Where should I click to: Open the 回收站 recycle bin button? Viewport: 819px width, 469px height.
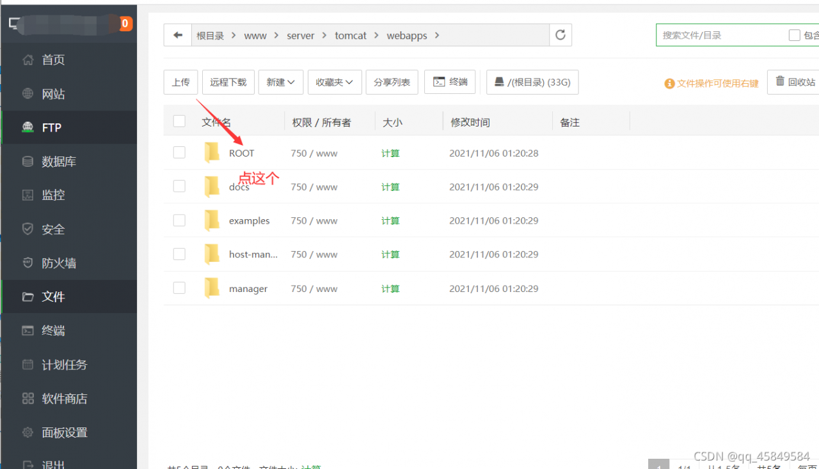(793, 82)
